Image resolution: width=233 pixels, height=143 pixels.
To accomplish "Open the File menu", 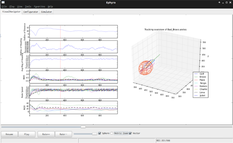I will coord(4,7).
